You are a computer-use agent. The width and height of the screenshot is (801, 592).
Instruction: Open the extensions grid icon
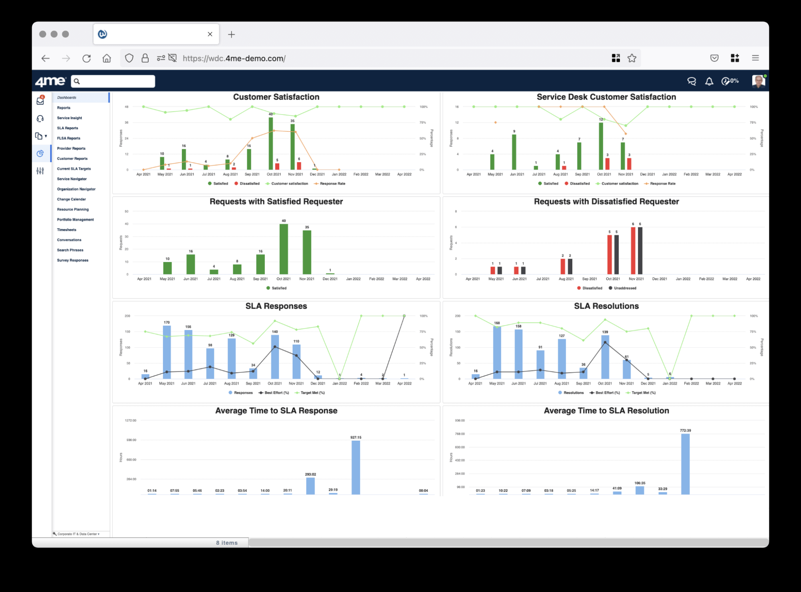click(x=735, y=58)
